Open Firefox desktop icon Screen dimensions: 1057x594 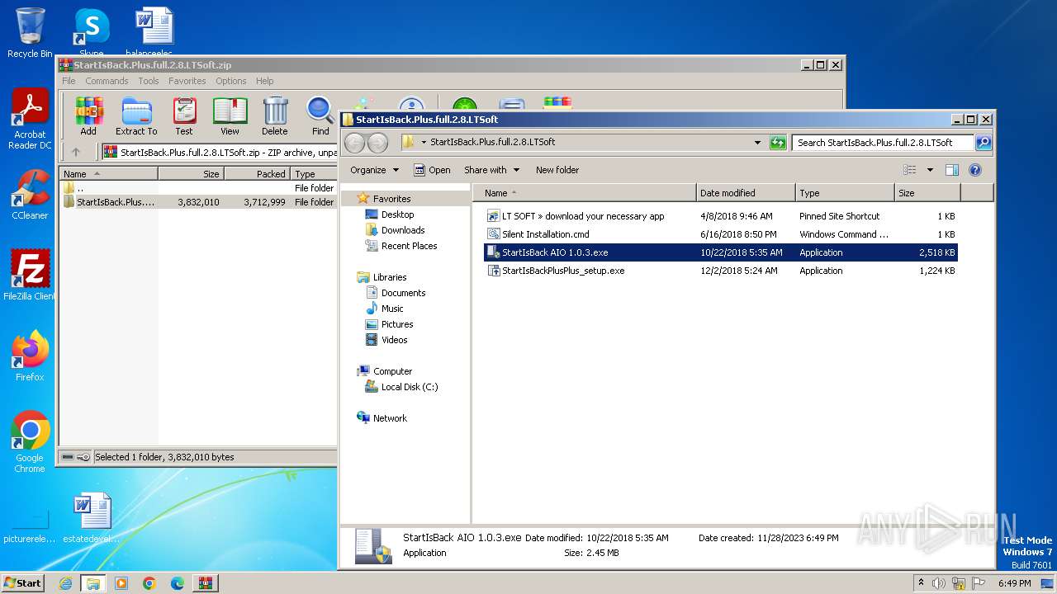(30, 356)
